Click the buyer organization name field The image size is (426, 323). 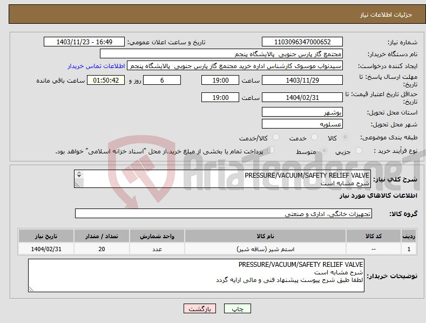click(221, 54)
